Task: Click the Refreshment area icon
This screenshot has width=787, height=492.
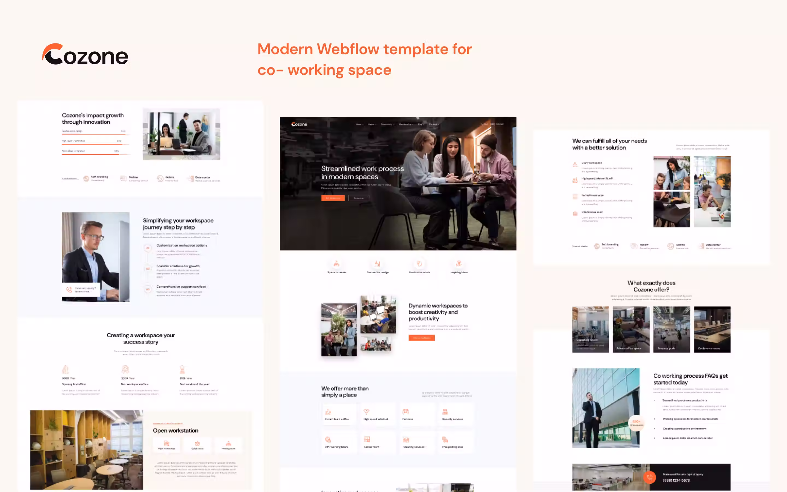Action: [x=575, y=197]
